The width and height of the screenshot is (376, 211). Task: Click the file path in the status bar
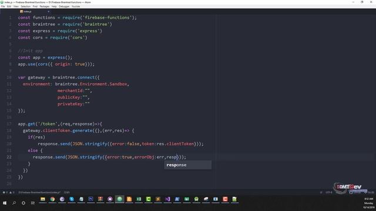(39, 192)
